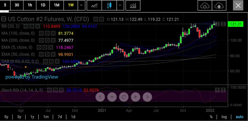Set the date range to 3y

(x=19, y=117)
